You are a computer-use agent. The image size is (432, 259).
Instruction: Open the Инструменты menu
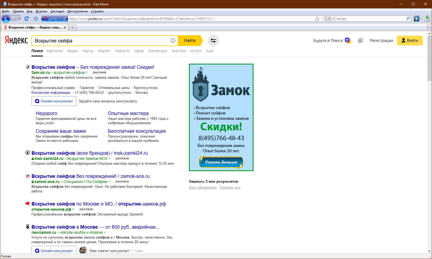tap(78, 11)
